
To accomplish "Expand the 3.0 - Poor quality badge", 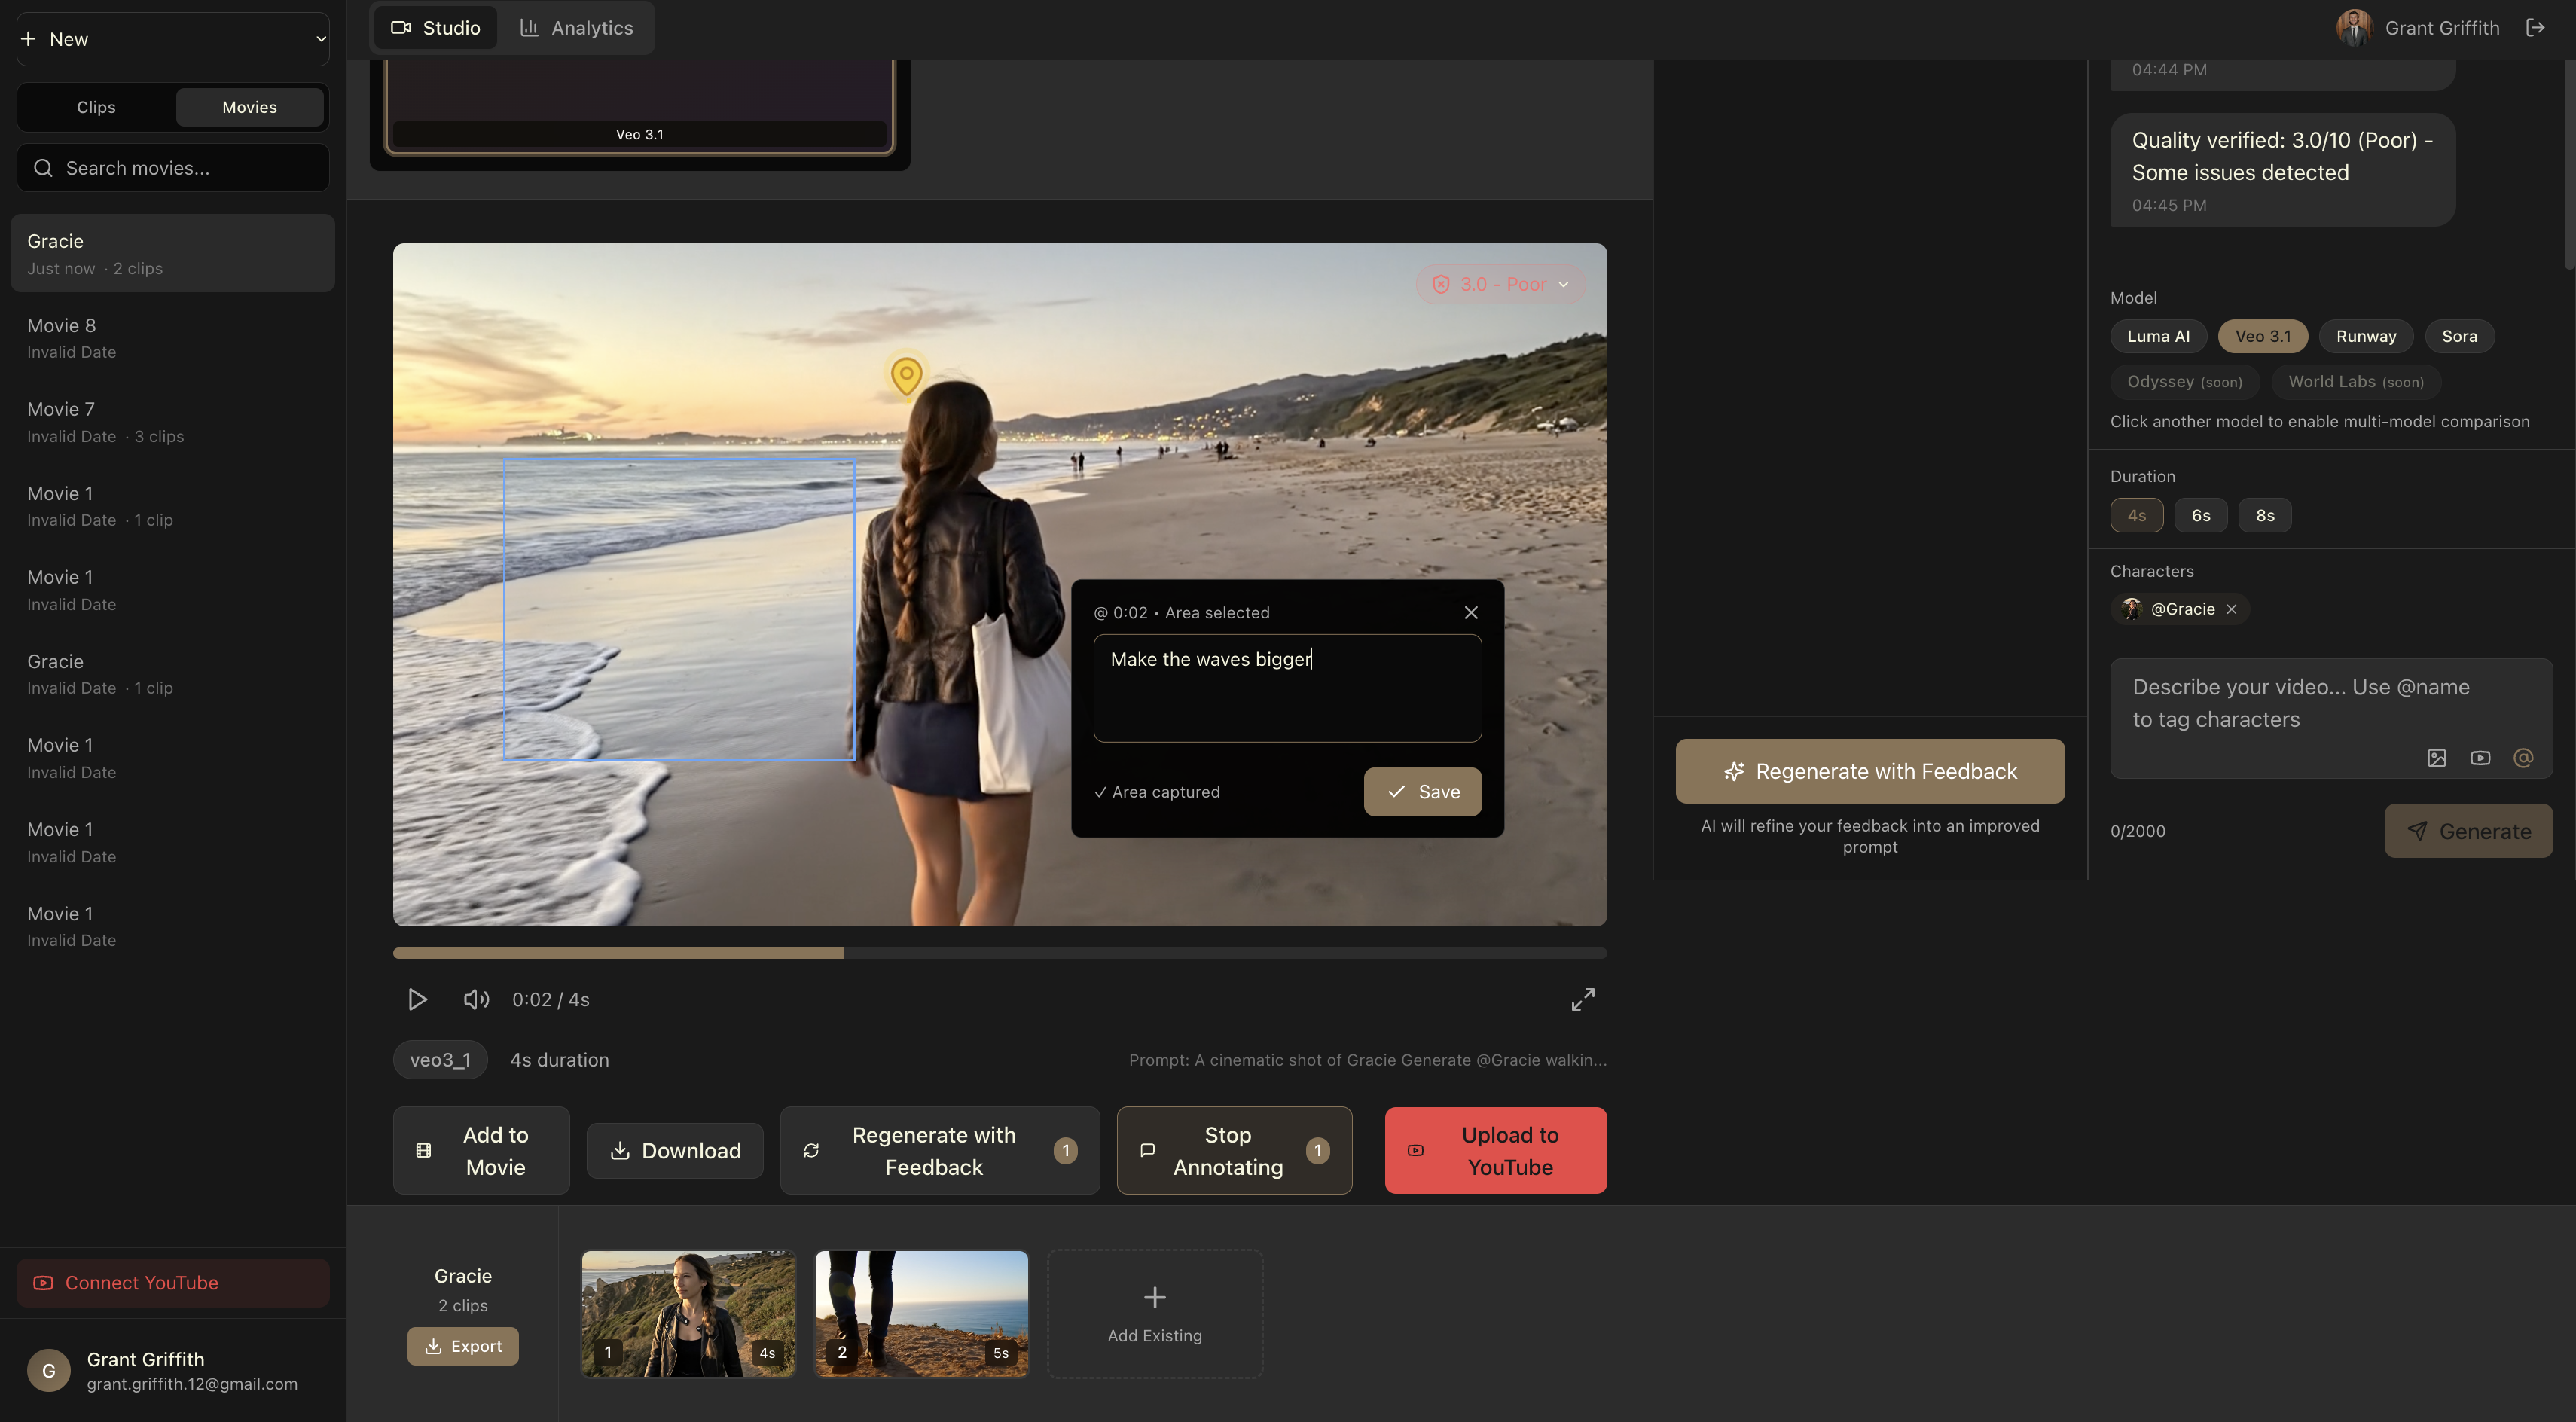I will [x=1501, y=284].
